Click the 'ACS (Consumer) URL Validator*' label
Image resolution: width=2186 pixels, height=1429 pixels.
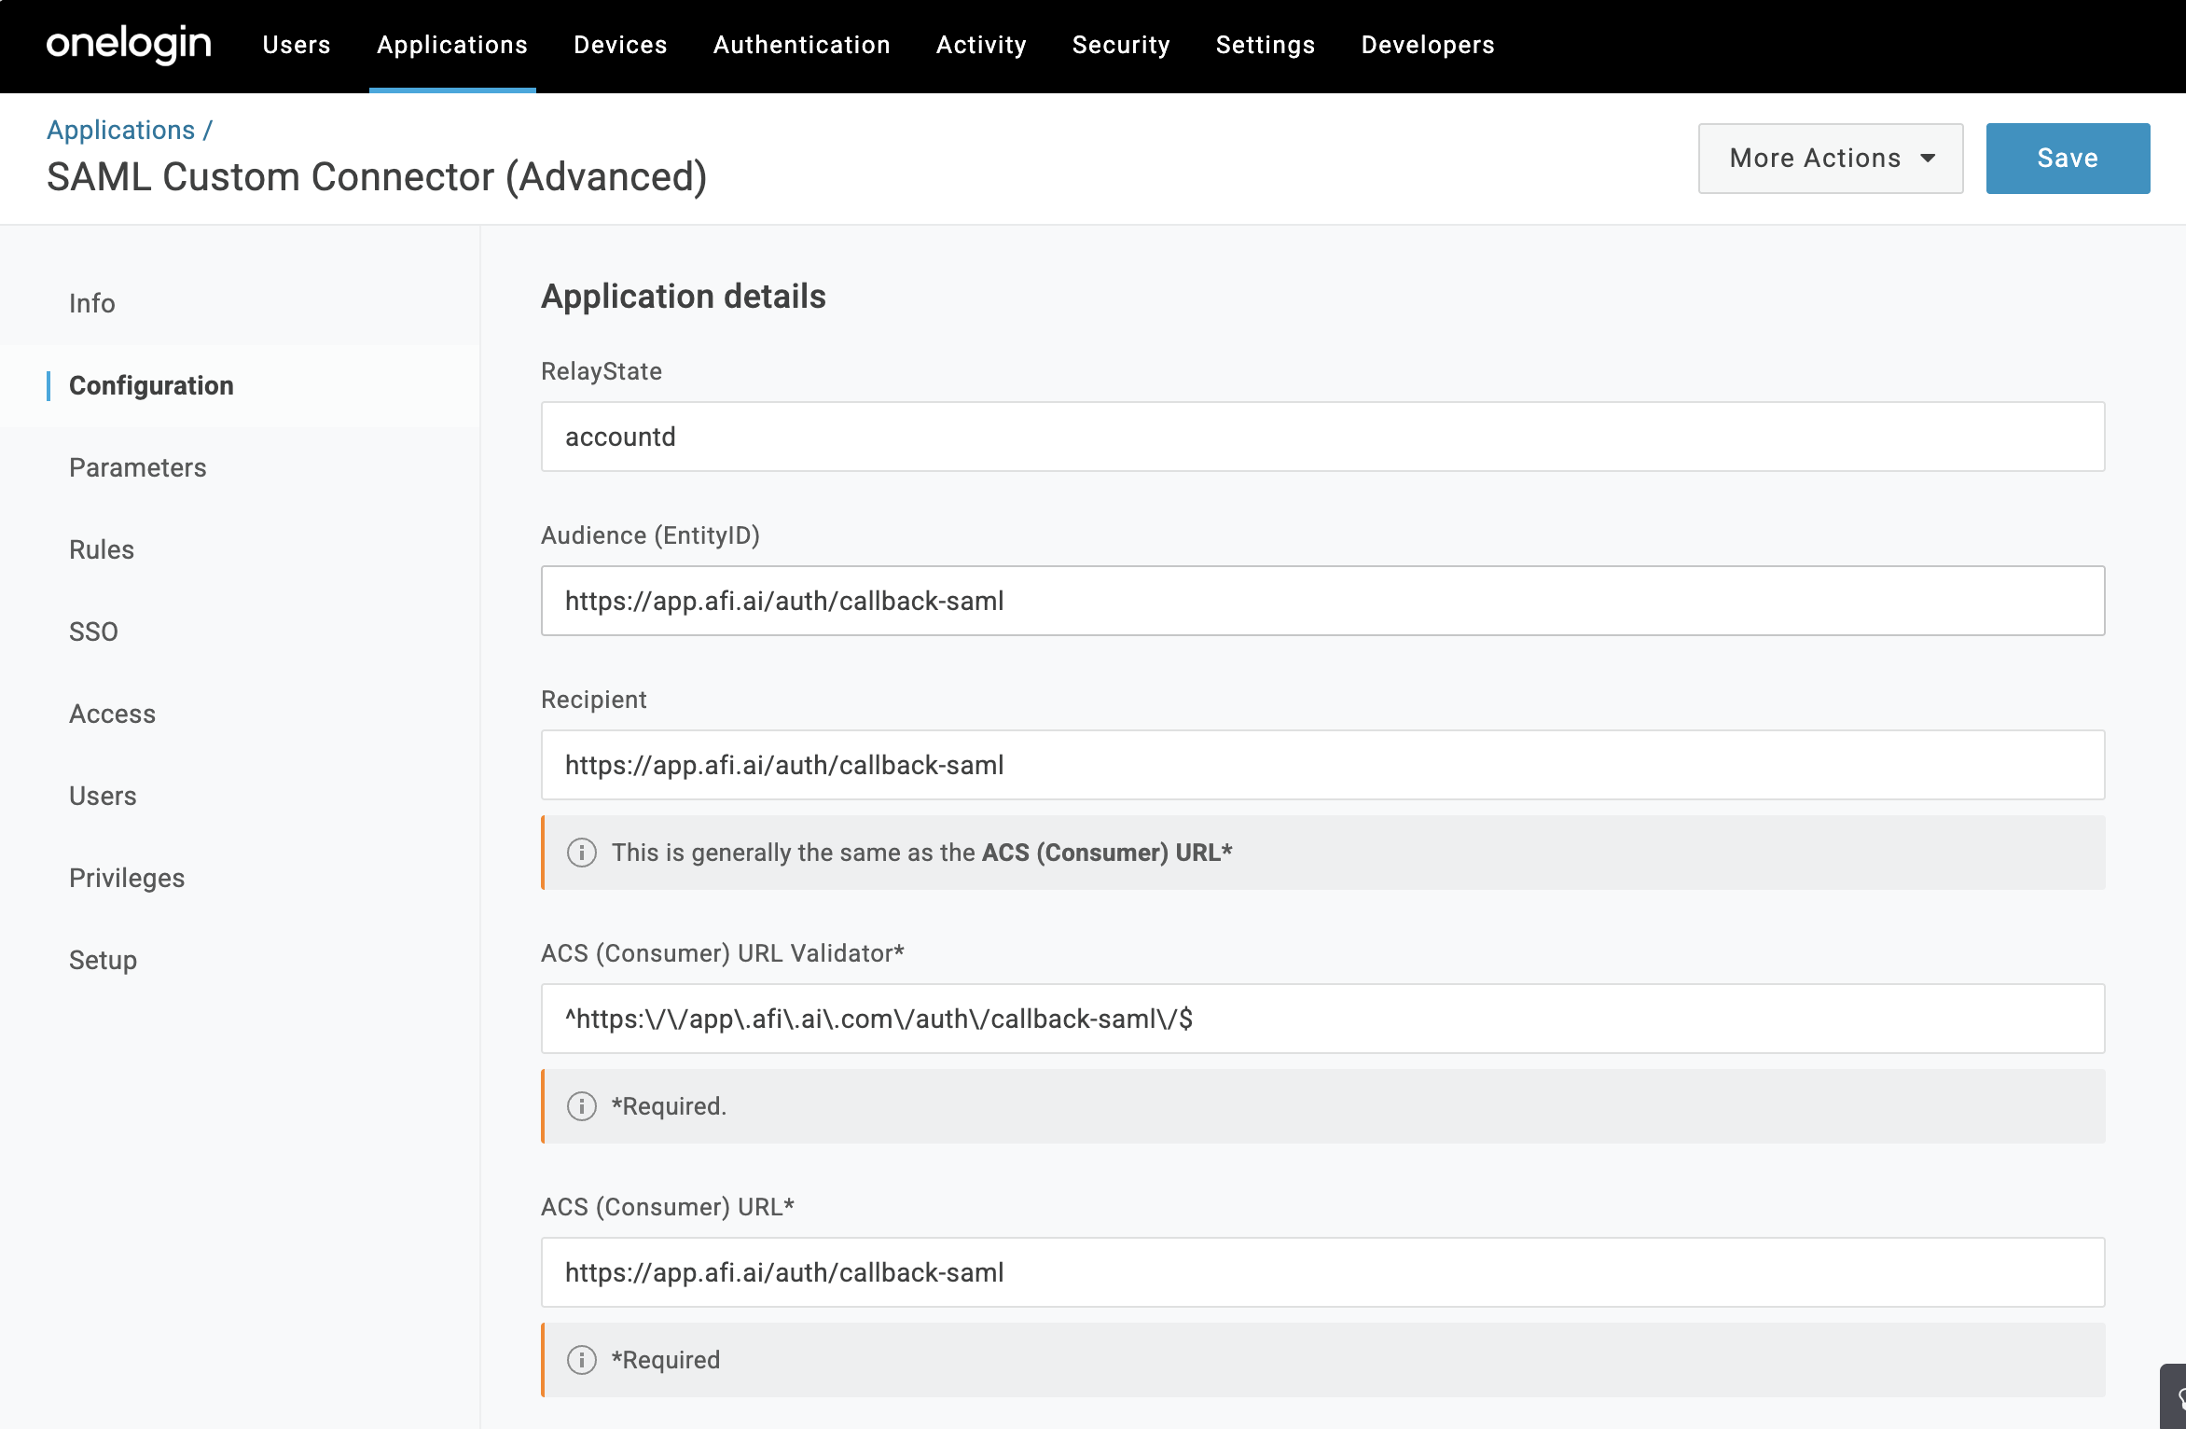pos(723,953)
